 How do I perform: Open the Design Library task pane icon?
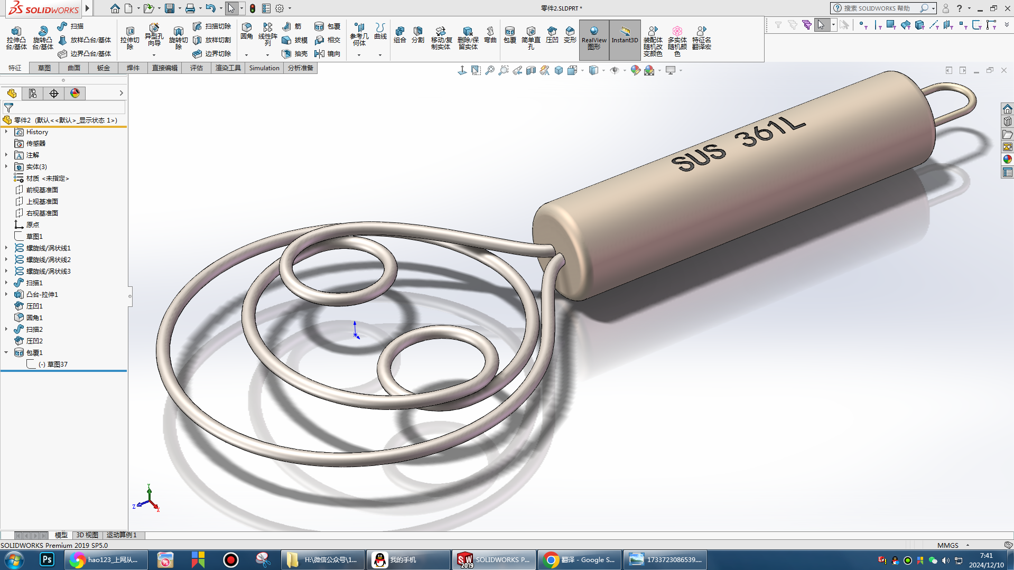[1008, 122]
